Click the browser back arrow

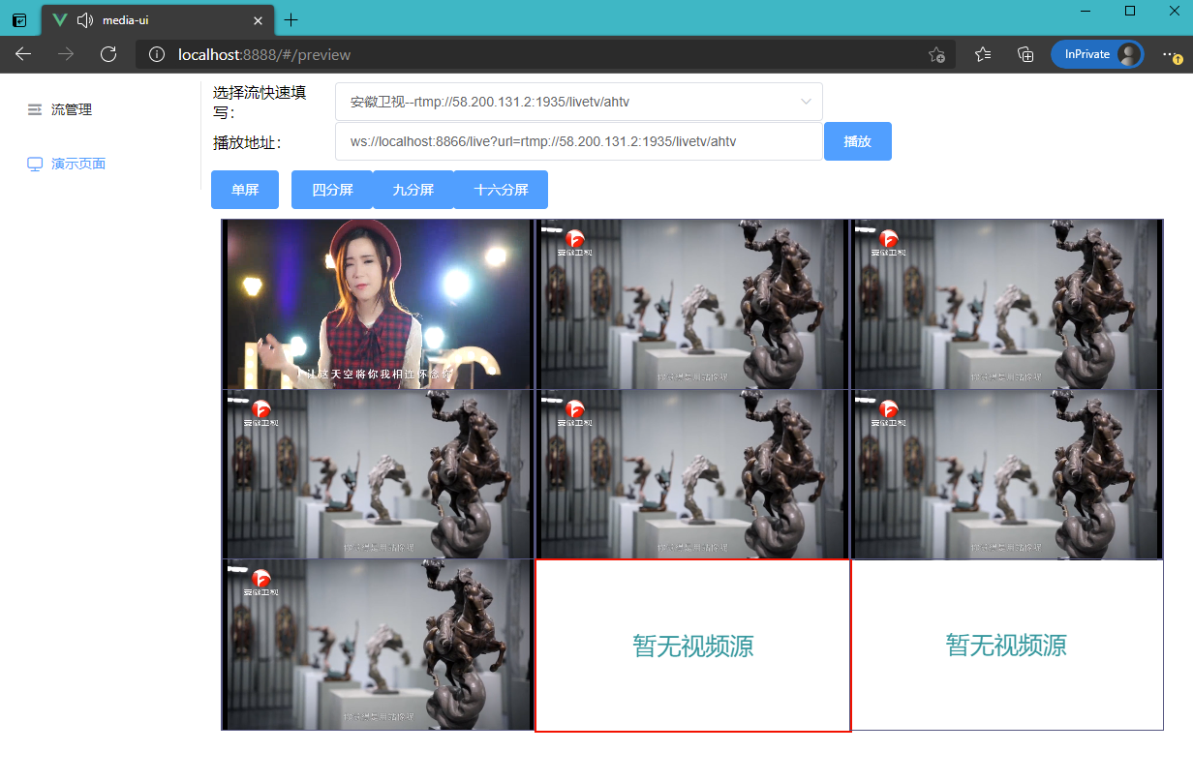(x=23, y=54)
